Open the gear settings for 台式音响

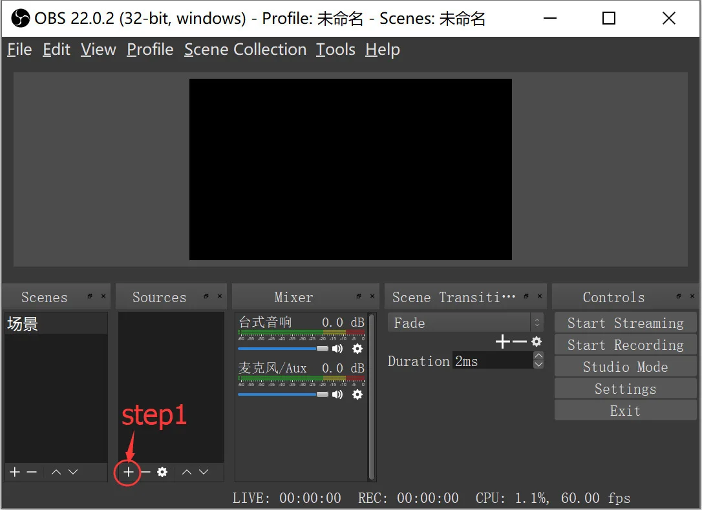pyautogui.click(x=357, y=349)
